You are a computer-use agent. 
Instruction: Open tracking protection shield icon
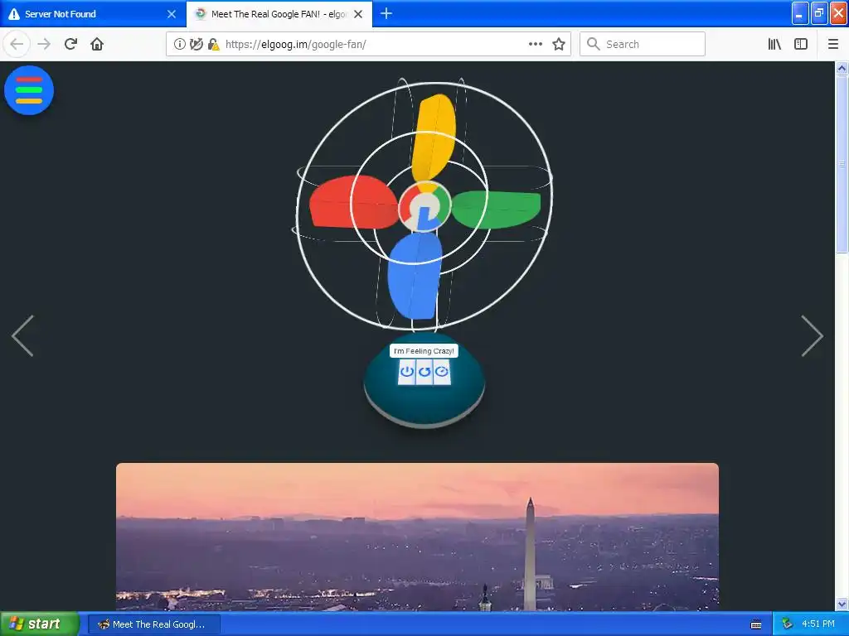click(196, 45)
